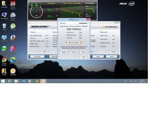The width and height of the screenshot is (160, 130).
Task: Click Submit Your Results button
Action: point(74,43)
